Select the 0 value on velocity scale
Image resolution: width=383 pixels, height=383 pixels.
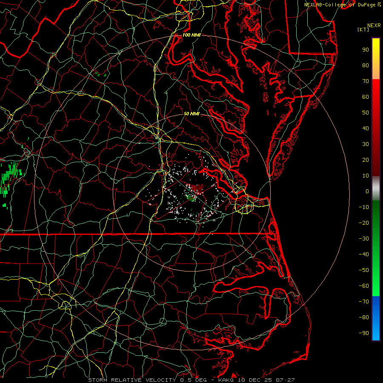coord(367,191)
